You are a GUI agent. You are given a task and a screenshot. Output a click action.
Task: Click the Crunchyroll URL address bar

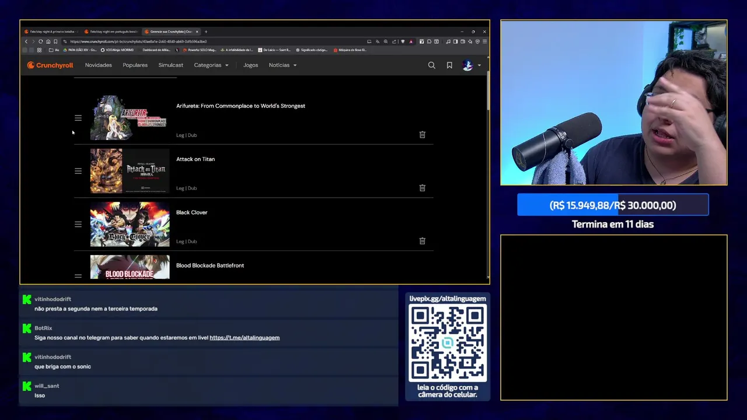213,41
